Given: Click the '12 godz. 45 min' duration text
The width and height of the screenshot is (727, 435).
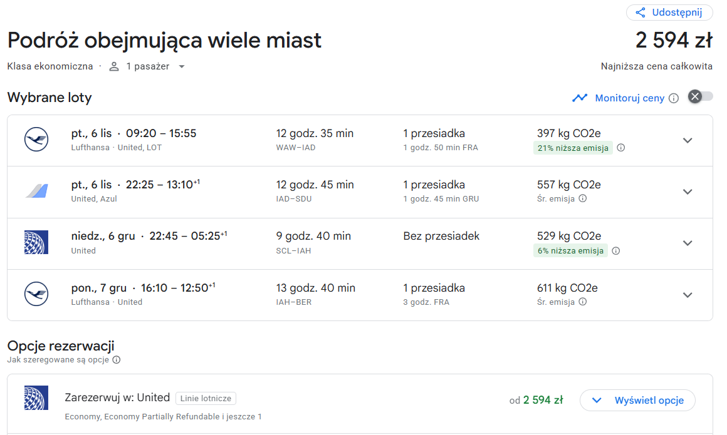Looking at the screenshot, I should [x=315, y=185].
